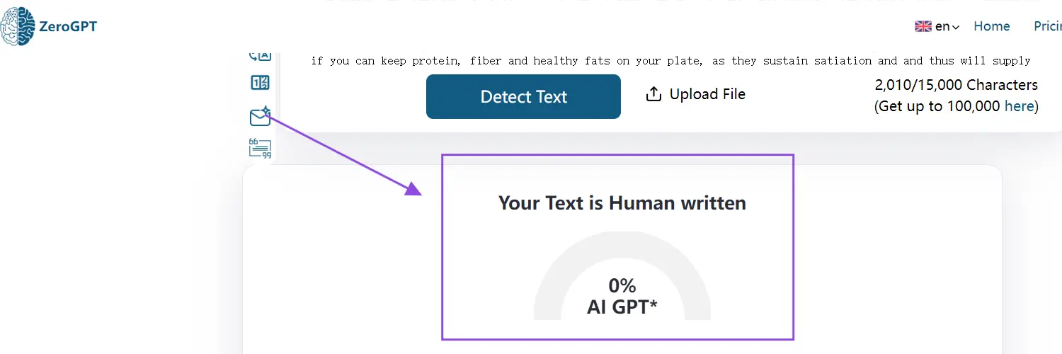1062x354 pixels.
Task: Open the translator tool in sidebar
Action: pos(261,55)
